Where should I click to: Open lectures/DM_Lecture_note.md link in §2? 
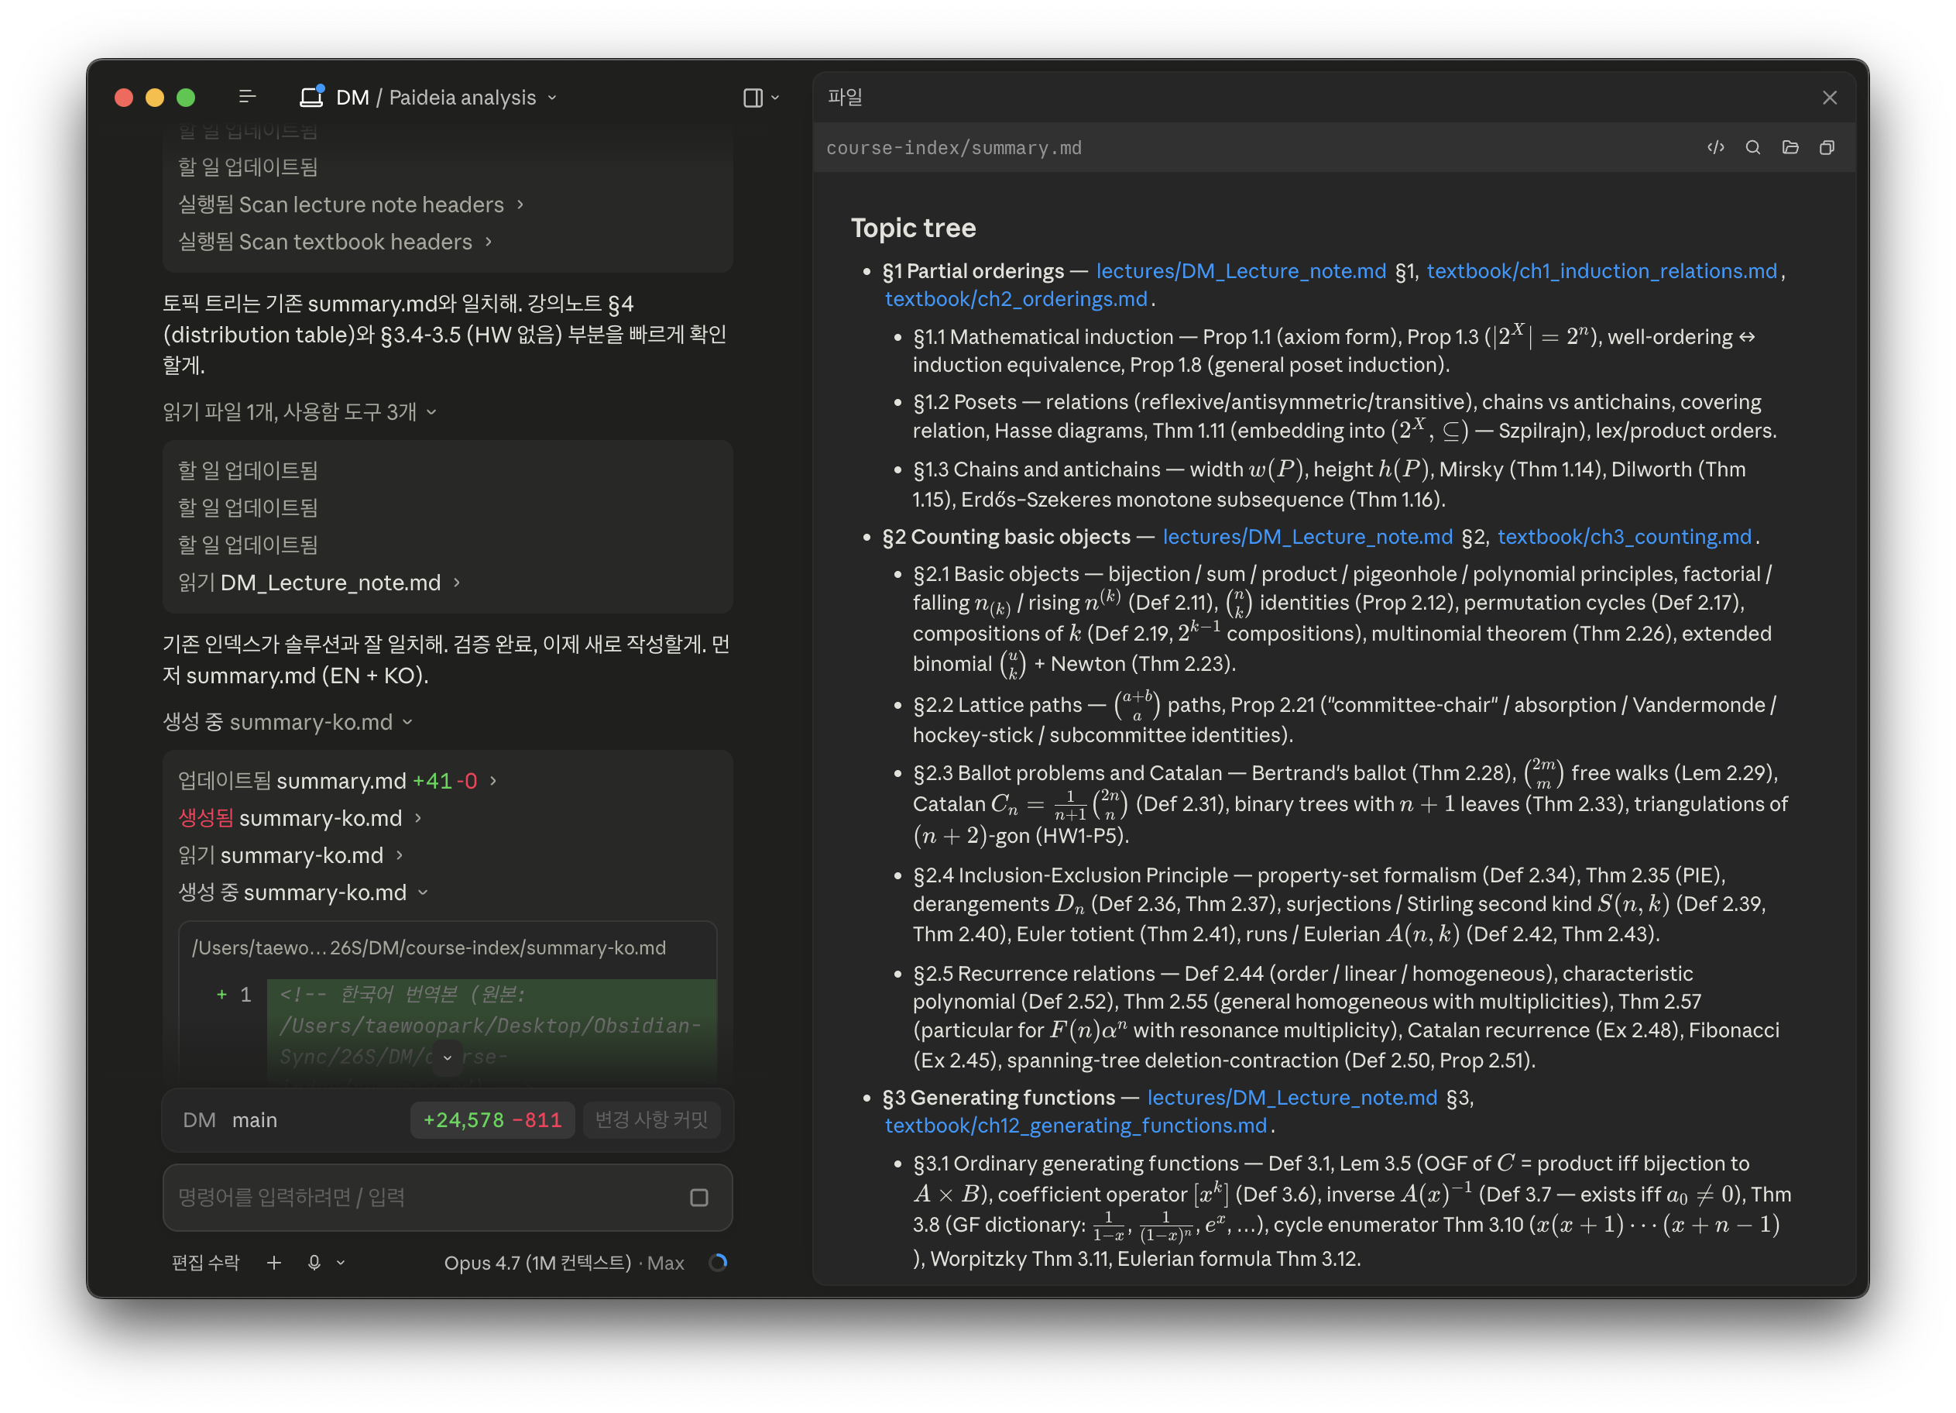pyautogui.click(x=1307, y=537)
